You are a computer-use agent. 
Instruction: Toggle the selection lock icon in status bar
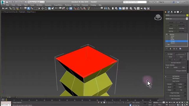[x=101, y=102]
